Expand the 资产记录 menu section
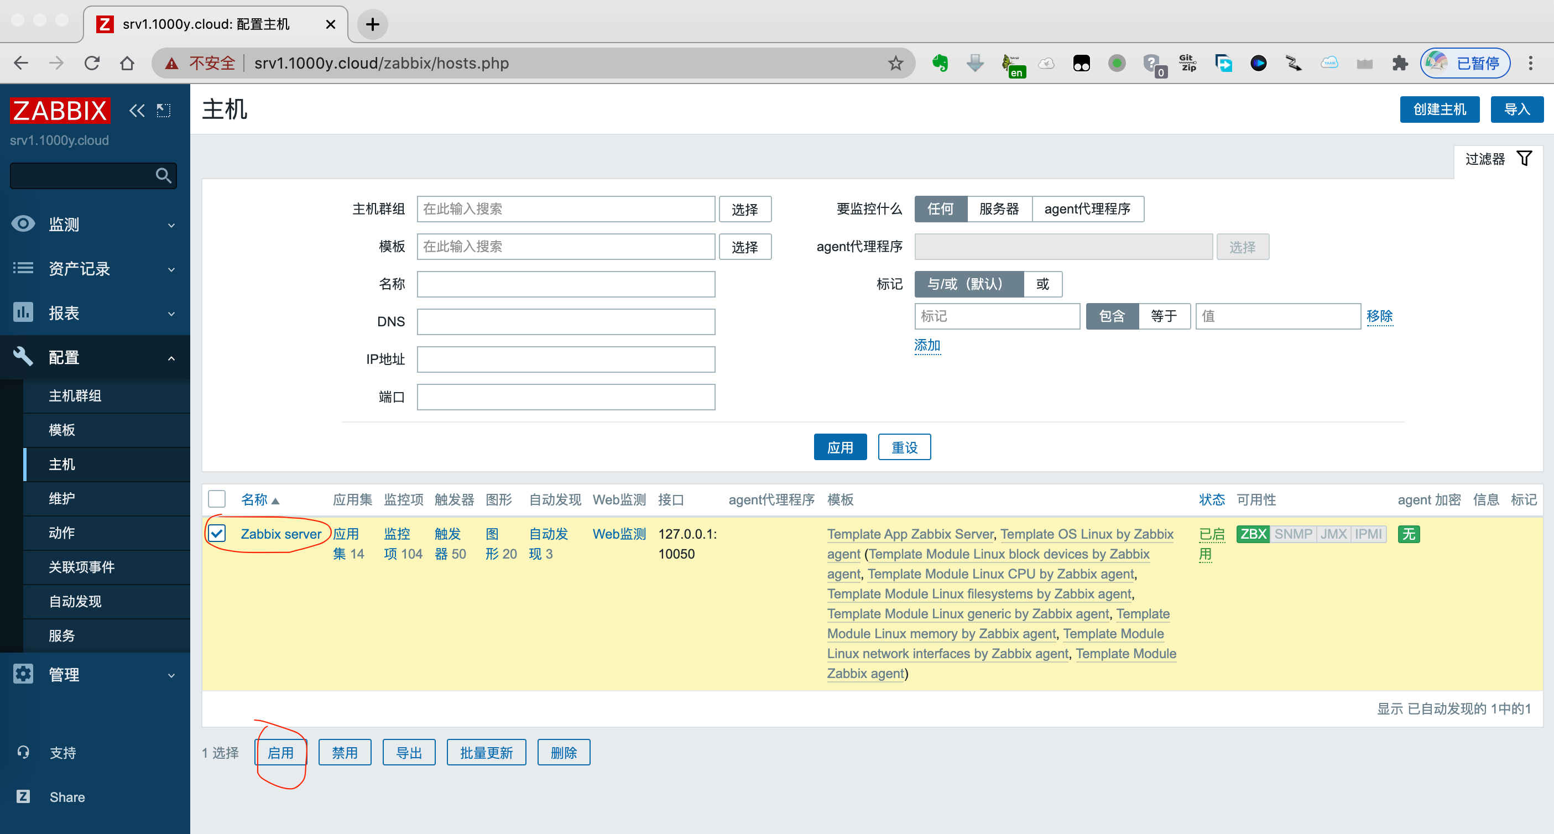This screenshot has width=1554, height=834. coord(95,269)
